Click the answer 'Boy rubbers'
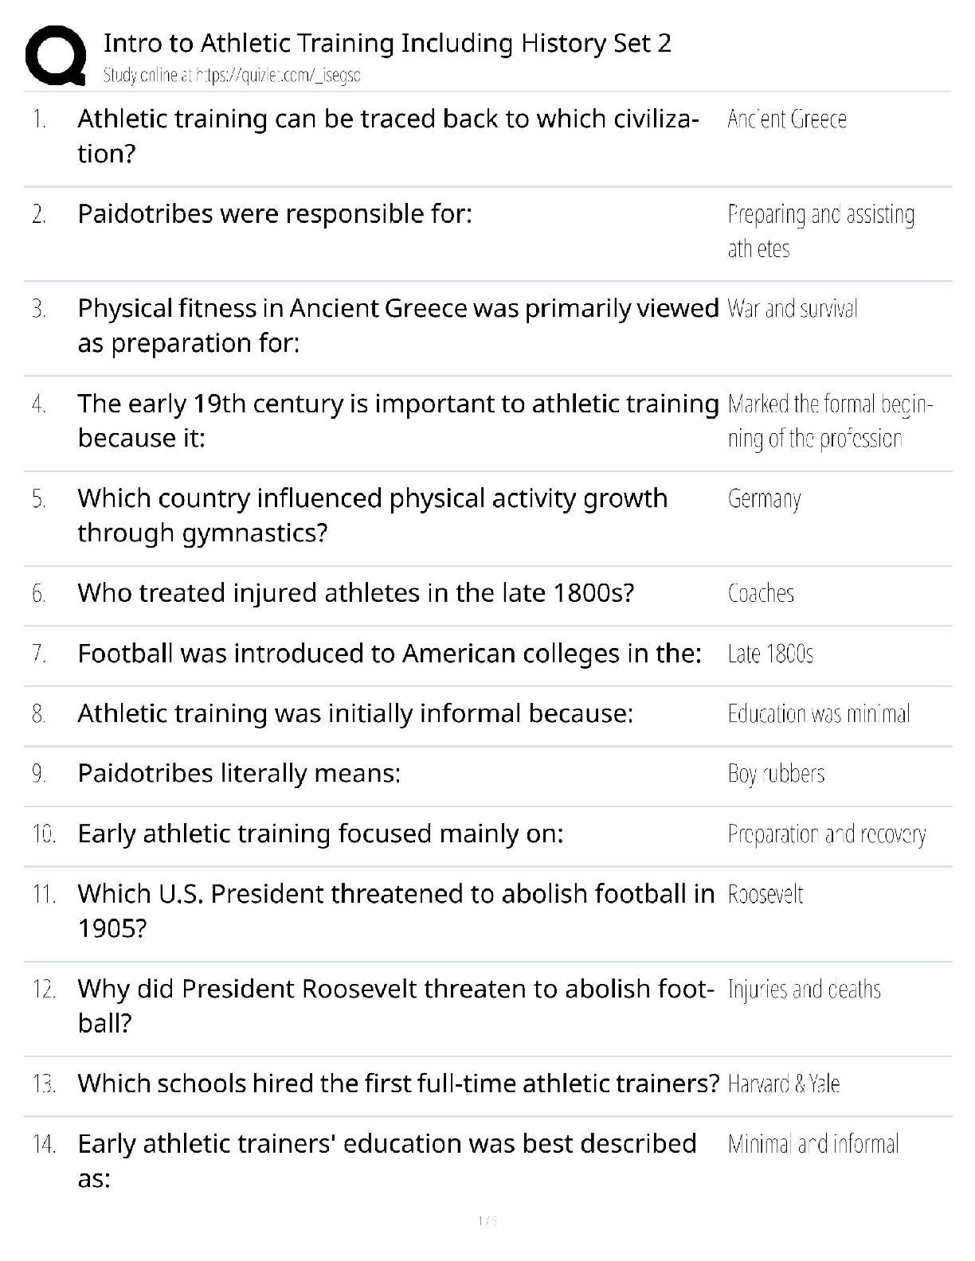This screenshot has width=975, height=1261. point(776,774)
